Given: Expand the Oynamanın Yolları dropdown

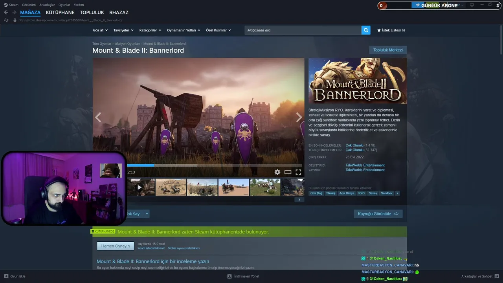Looking at the screenshot, I should pyautogui.click(x=184, y=30).
